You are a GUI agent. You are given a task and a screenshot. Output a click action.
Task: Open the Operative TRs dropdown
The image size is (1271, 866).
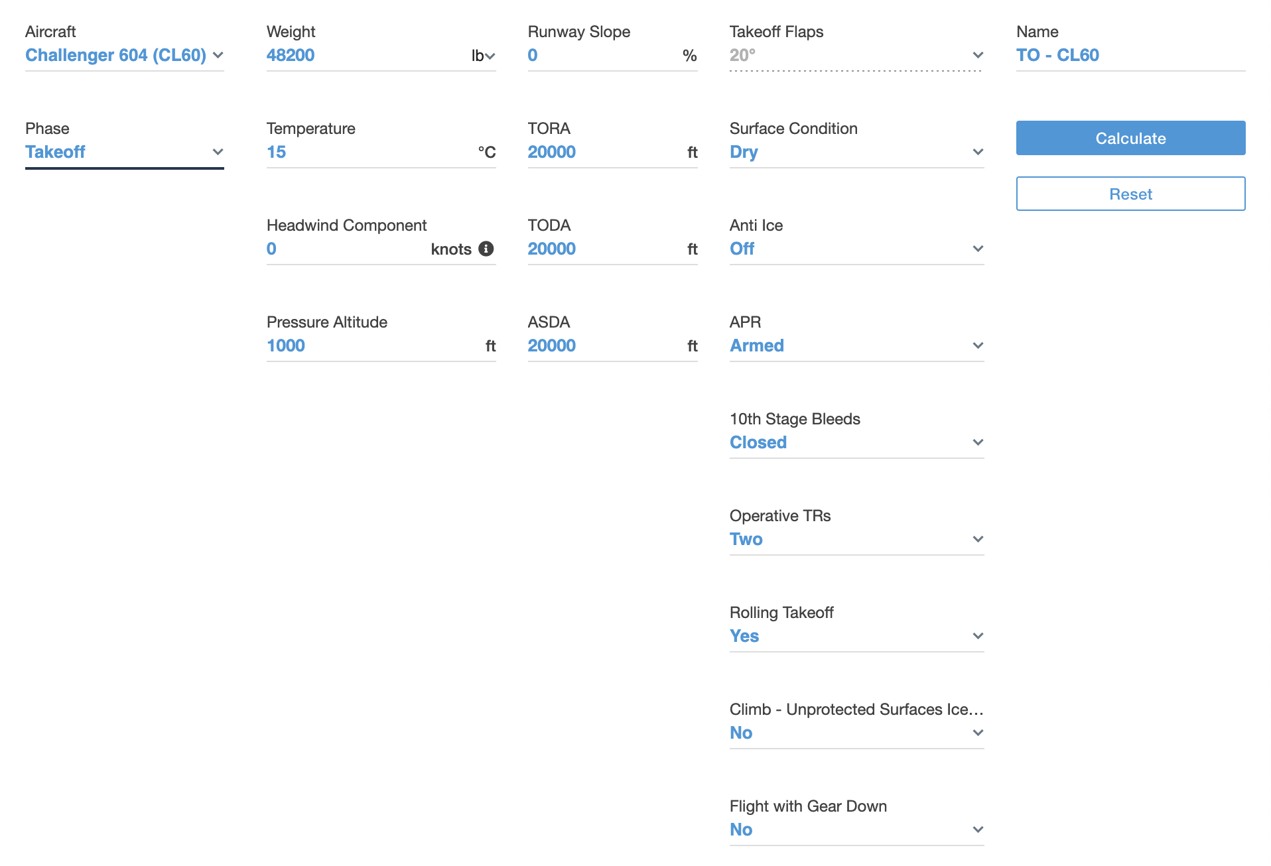tap(856, 539)
